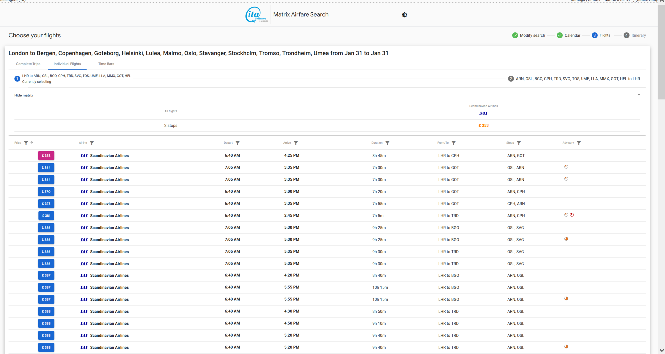Click the SAS logo above the fare matrix

[483, 113]
